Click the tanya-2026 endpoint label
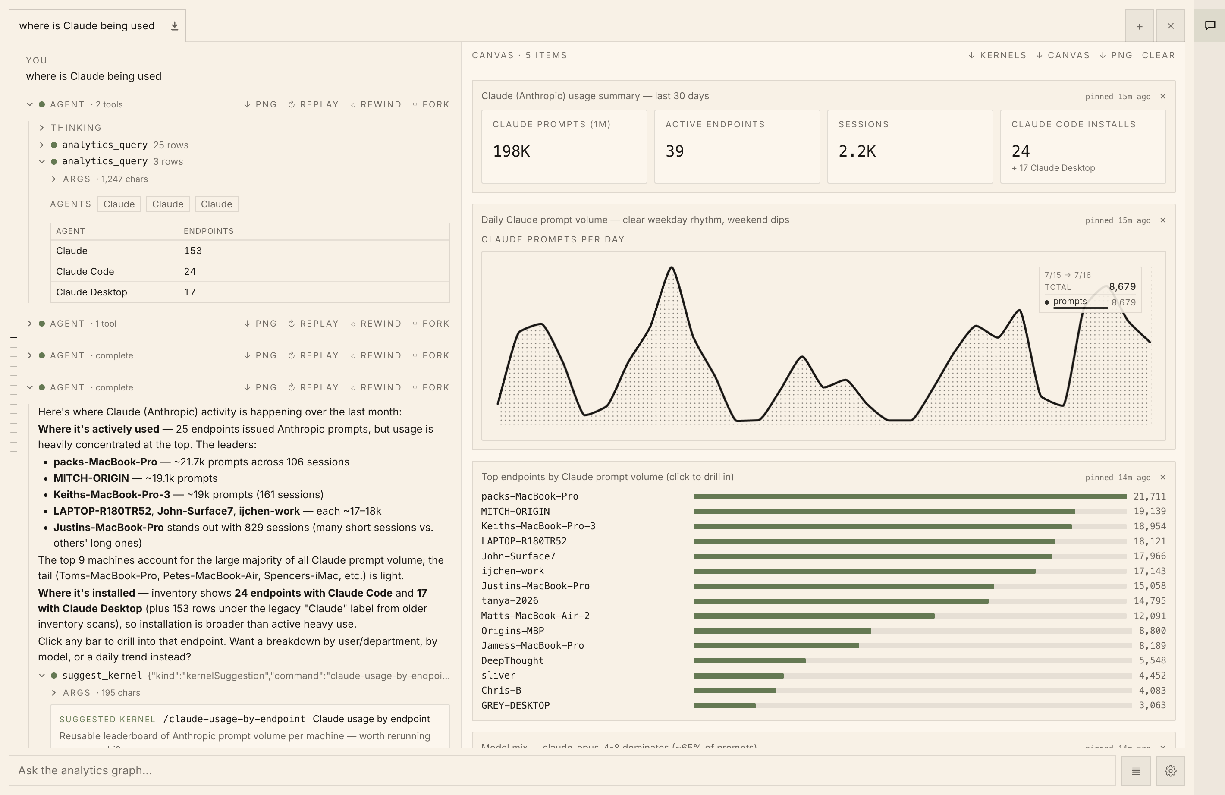The image size is (1225, 795). point(509,601)
